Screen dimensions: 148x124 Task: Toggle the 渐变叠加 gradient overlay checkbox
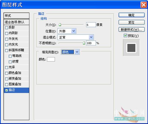tap(6, 79)
